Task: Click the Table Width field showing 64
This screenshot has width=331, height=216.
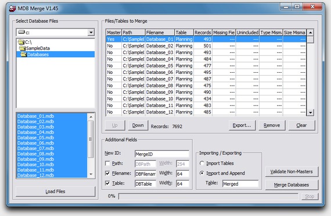Action: (182, 184)
